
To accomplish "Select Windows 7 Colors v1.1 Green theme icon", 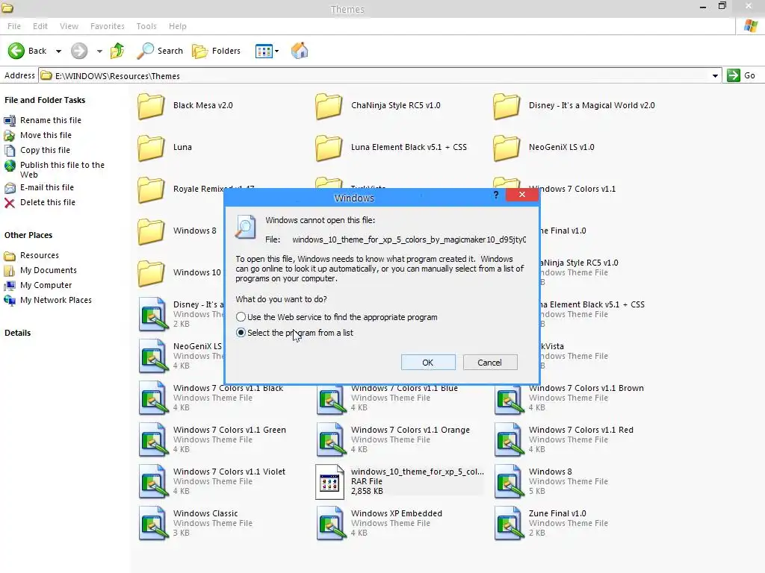I will pyautogui.click(x=152, y=440).
